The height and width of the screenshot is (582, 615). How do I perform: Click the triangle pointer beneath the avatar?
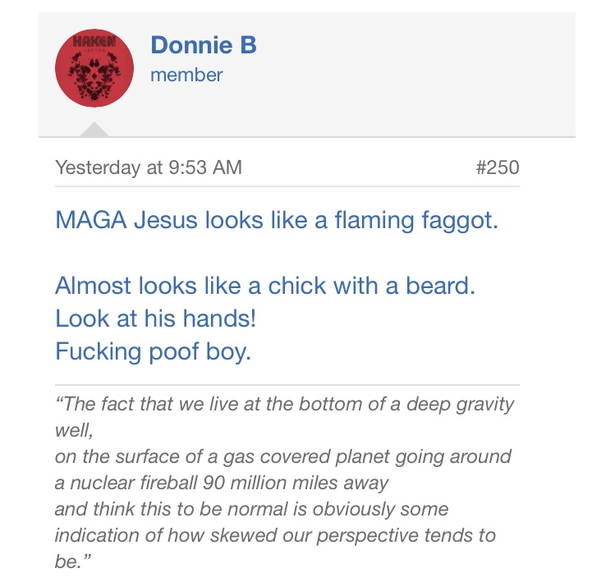coord(94,130)
